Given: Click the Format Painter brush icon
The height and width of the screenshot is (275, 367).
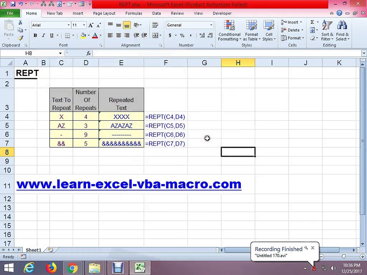Looking at the screenshot, I should [21, 38].
